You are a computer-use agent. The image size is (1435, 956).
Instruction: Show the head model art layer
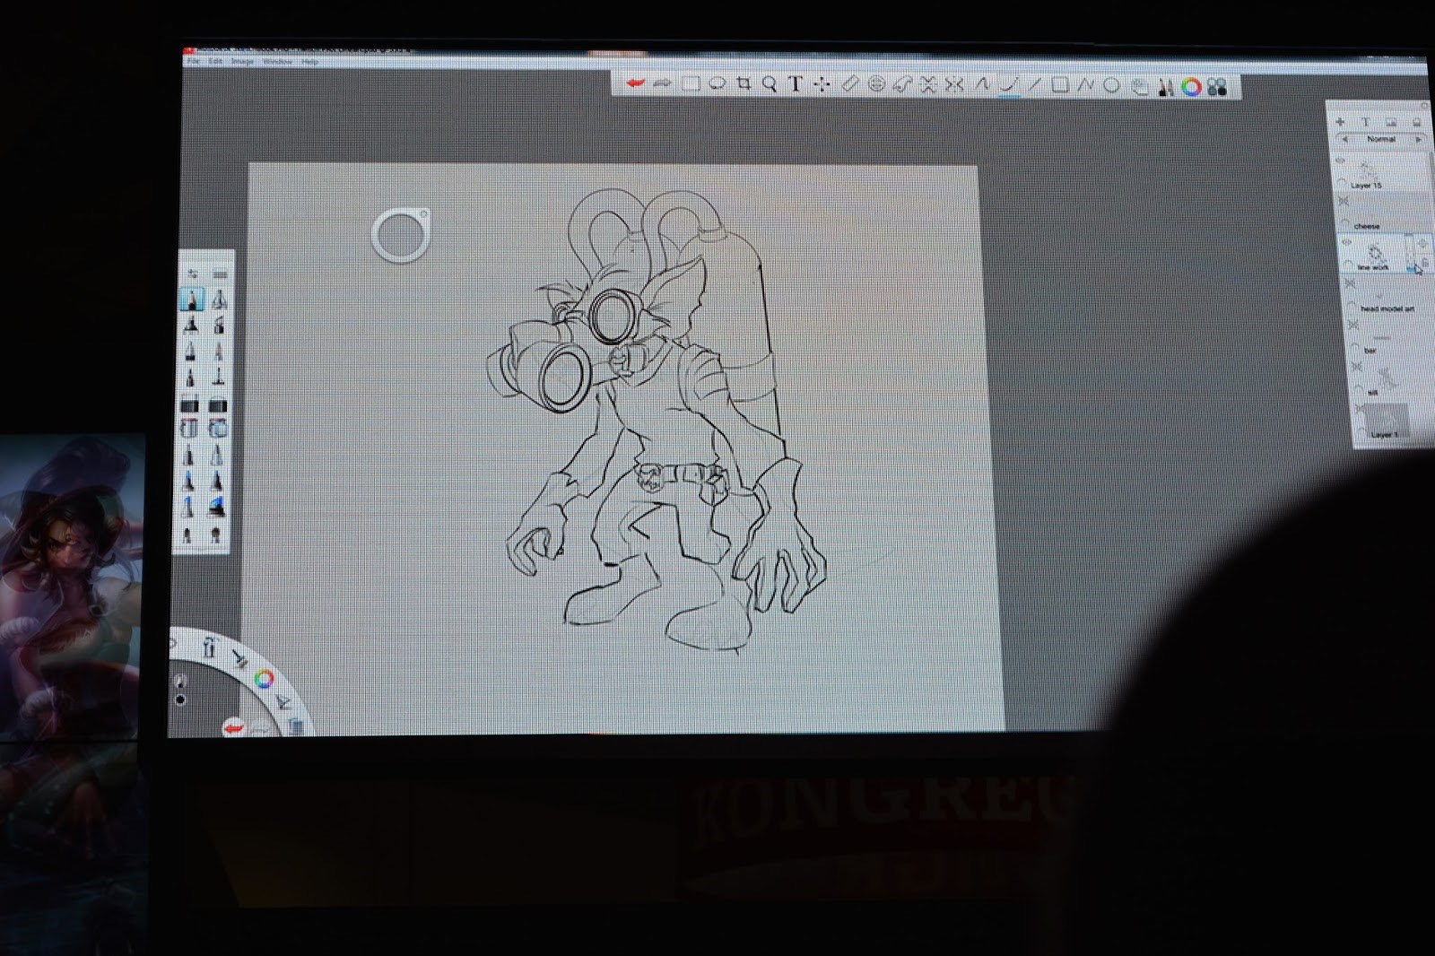[x=1350, y=283]
